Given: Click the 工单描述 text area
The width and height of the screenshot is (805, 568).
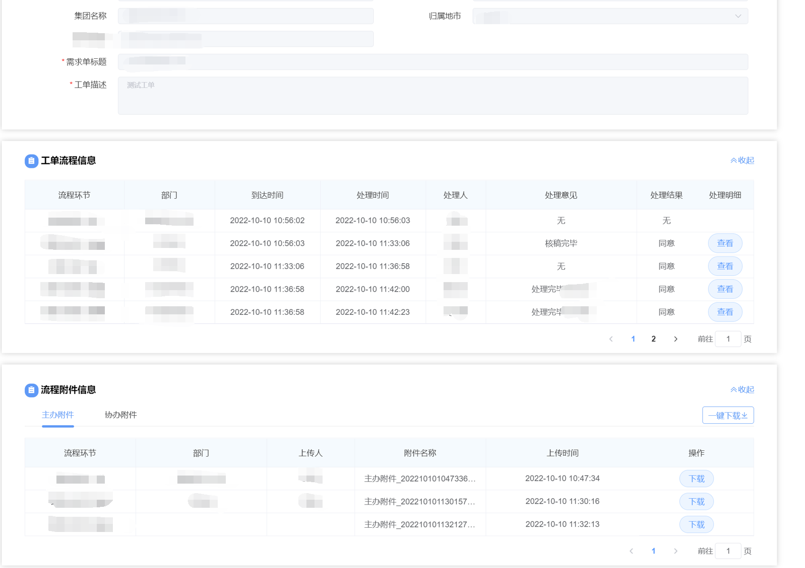Looking at the screenshot, I should 433,96.
